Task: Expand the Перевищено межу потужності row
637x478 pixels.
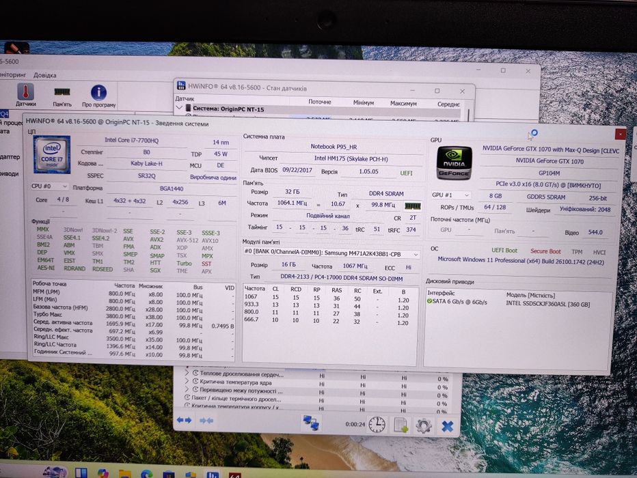Action: pyautogui.click(x=187, y=391)
